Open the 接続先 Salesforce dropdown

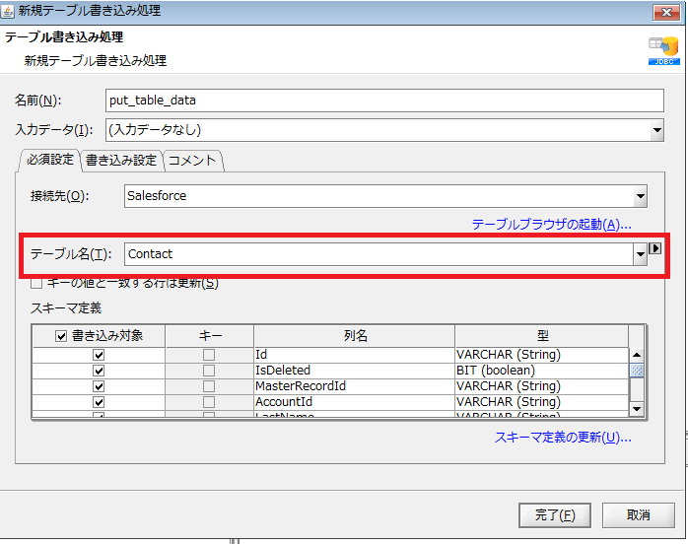(640, 196)
